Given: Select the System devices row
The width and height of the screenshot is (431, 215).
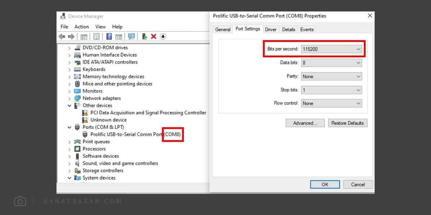Looking at the screenshot, I should pos(99,178).
